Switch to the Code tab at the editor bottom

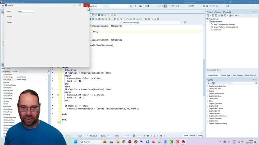coord(186,136)
